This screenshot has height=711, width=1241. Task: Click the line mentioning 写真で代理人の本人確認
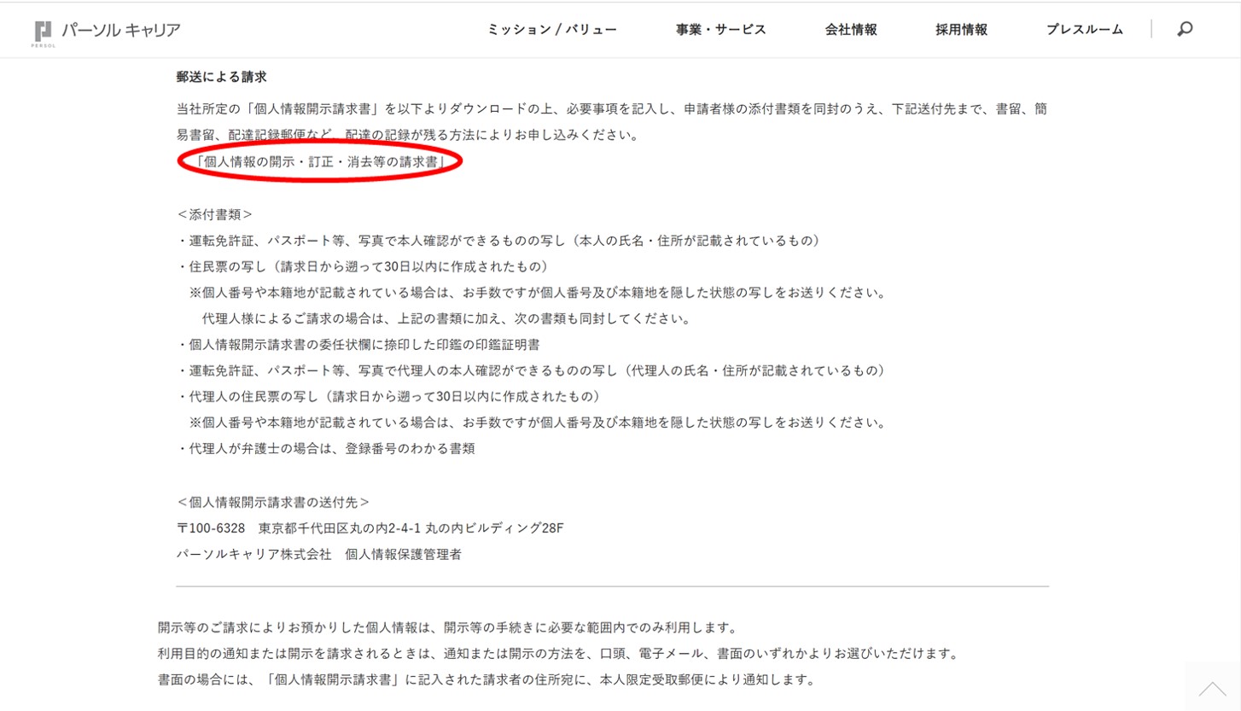click(531, 370)
